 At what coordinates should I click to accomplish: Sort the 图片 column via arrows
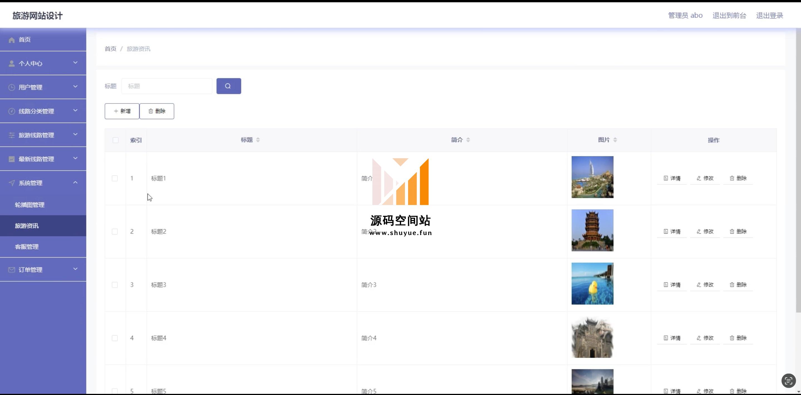pos(615,140)
